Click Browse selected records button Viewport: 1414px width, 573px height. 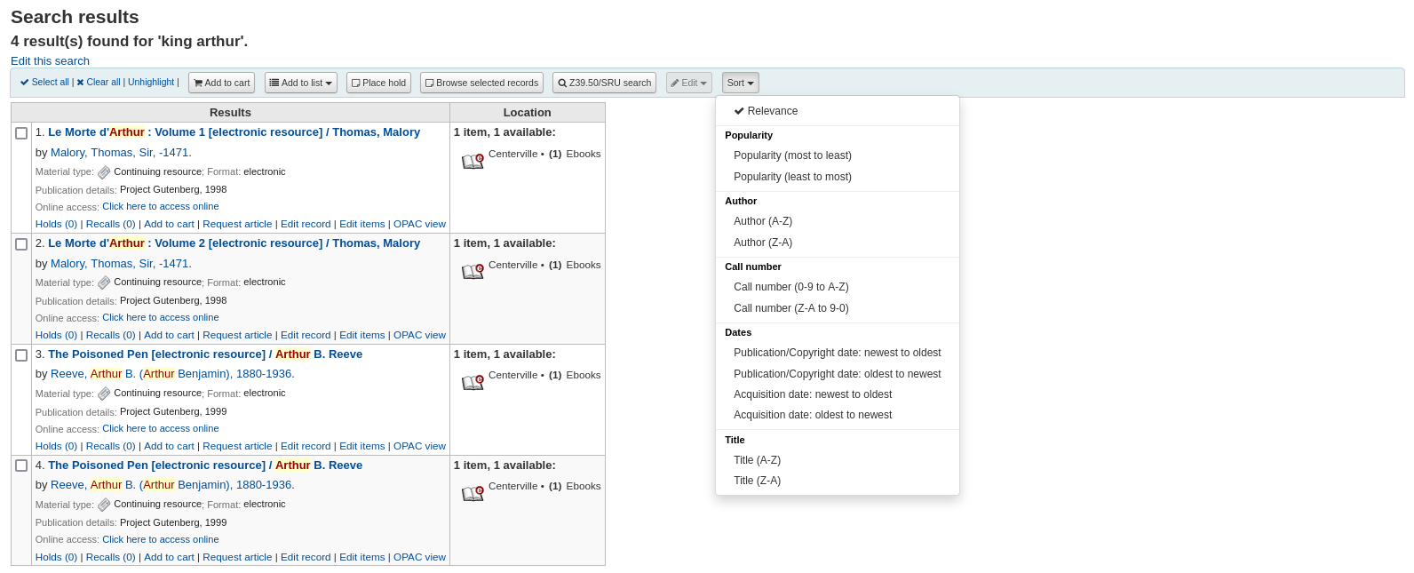pyautogui.click(x=481, y=83)
